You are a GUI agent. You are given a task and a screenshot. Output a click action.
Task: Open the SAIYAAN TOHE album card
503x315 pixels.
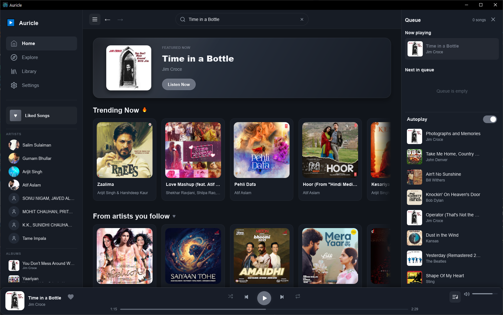[193, 256]
